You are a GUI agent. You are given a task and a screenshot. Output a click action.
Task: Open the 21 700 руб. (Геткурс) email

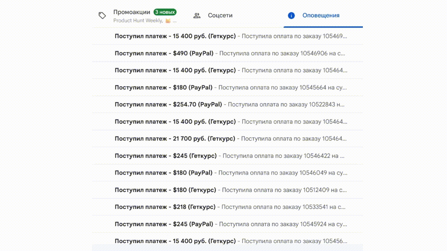click(x=228, y=138)
